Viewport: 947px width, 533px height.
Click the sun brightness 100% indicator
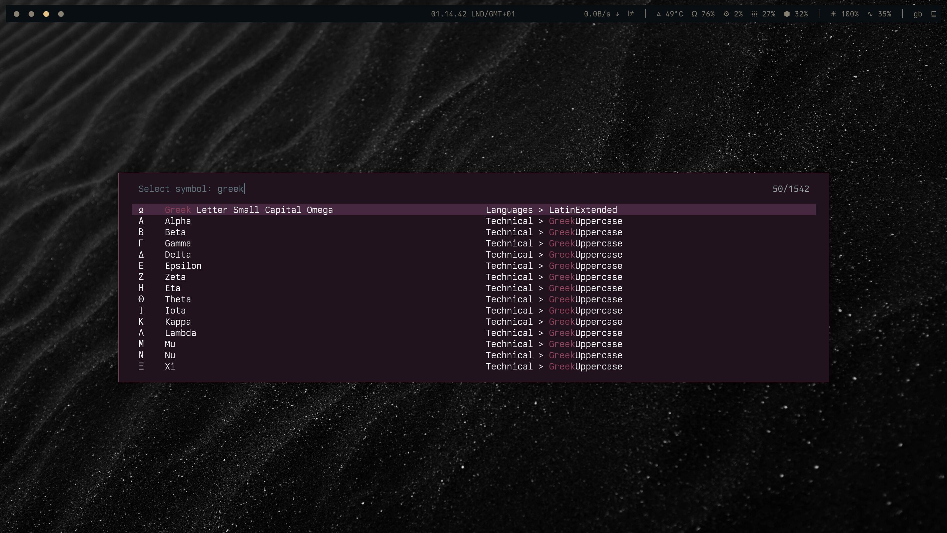click(844, 14)
